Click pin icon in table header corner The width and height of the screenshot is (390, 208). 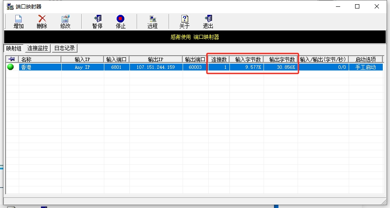pos(11,59)
